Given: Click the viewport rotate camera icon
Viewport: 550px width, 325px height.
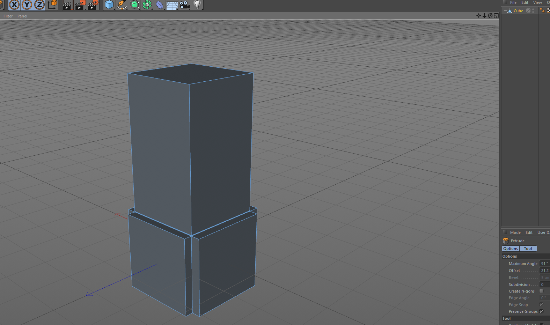Looking at the screenshot, I should tap(490, 16).
